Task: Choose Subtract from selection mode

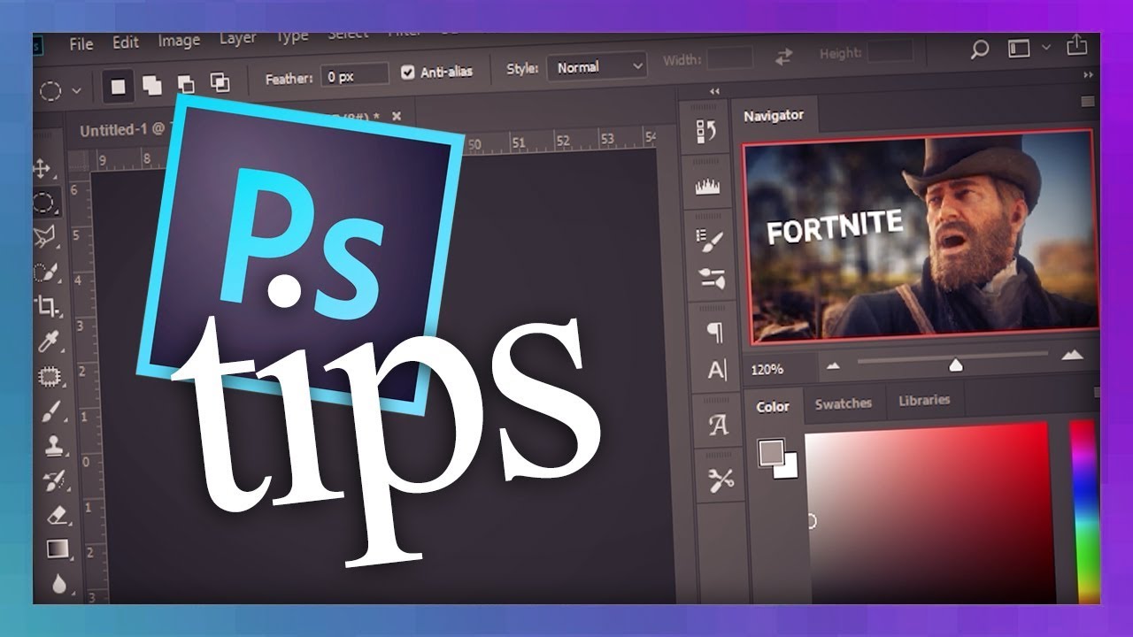Action: [186, 84]
